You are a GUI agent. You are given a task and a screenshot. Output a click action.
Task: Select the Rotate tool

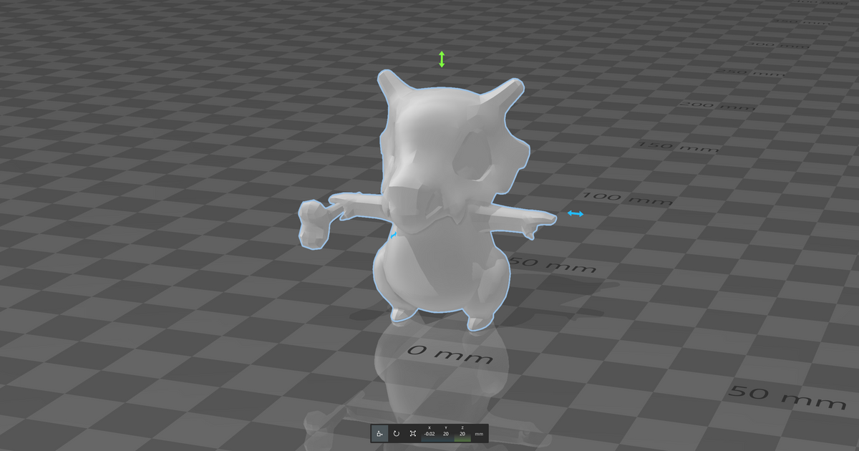click(397, 434)
